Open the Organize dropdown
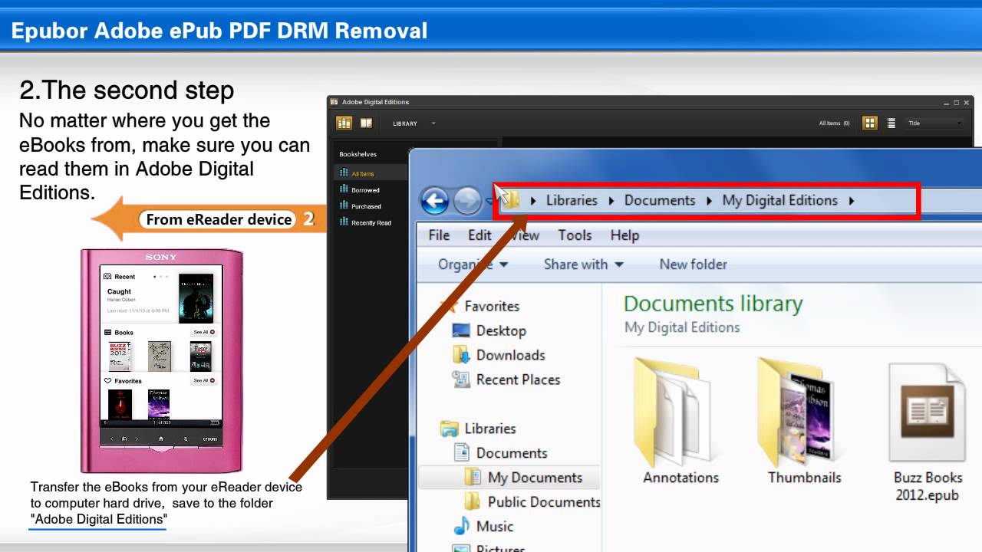This screenshot has width=982, height=552. tap(473, 264)
